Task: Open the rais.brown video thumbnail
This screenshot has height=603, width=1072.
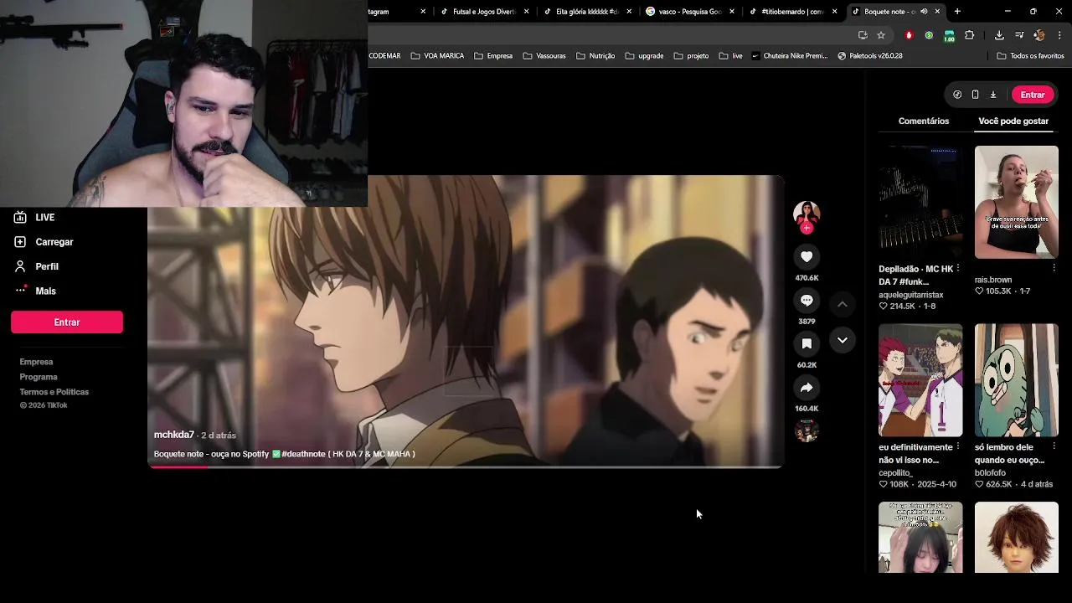Action: pos(1017,202)
